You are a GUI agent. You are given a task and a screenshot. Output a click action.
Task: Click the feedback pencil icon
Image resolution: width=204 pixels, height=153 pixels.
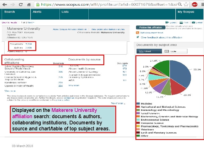click(x=138, y=37)
